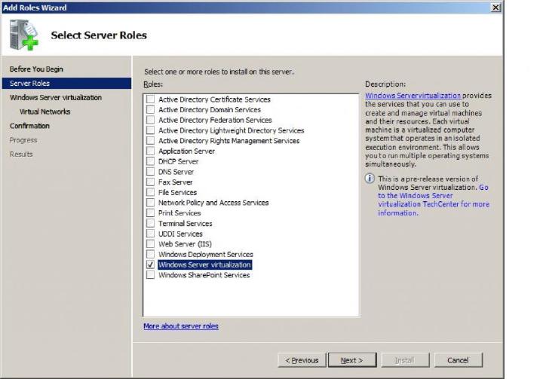Open the Virtual Networks step
Viewport: 543px width, 379px height.
coord(45,112)
